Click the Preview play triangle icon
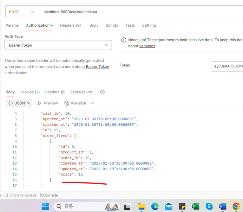Screen dimensions: 243x212 pyautogui.click(x=40, y=103)
